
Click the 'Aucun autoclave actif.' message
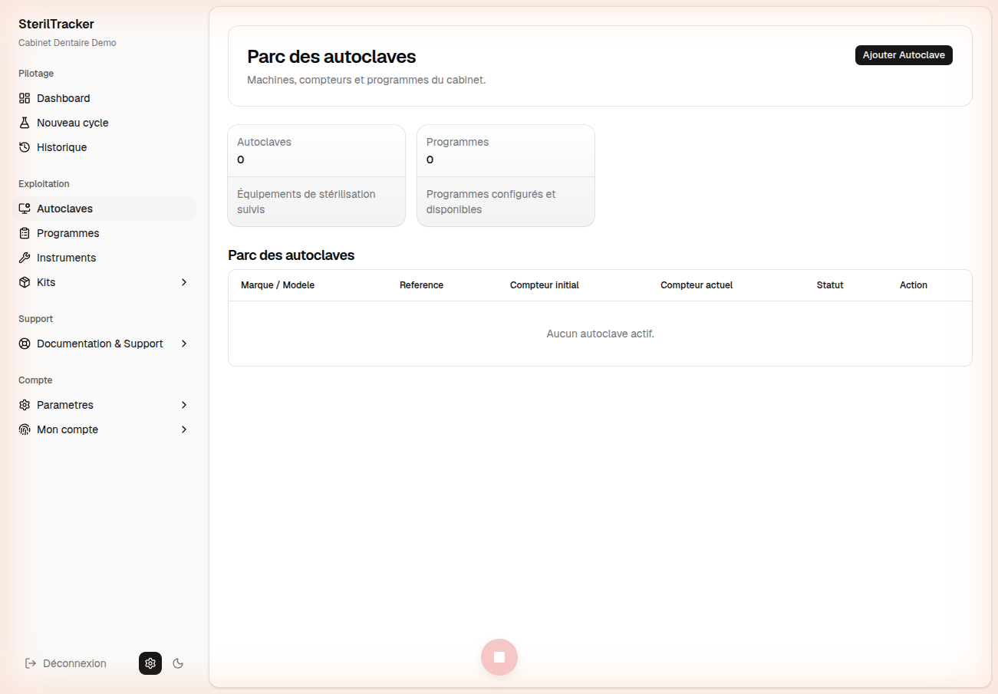coord(600,334)
